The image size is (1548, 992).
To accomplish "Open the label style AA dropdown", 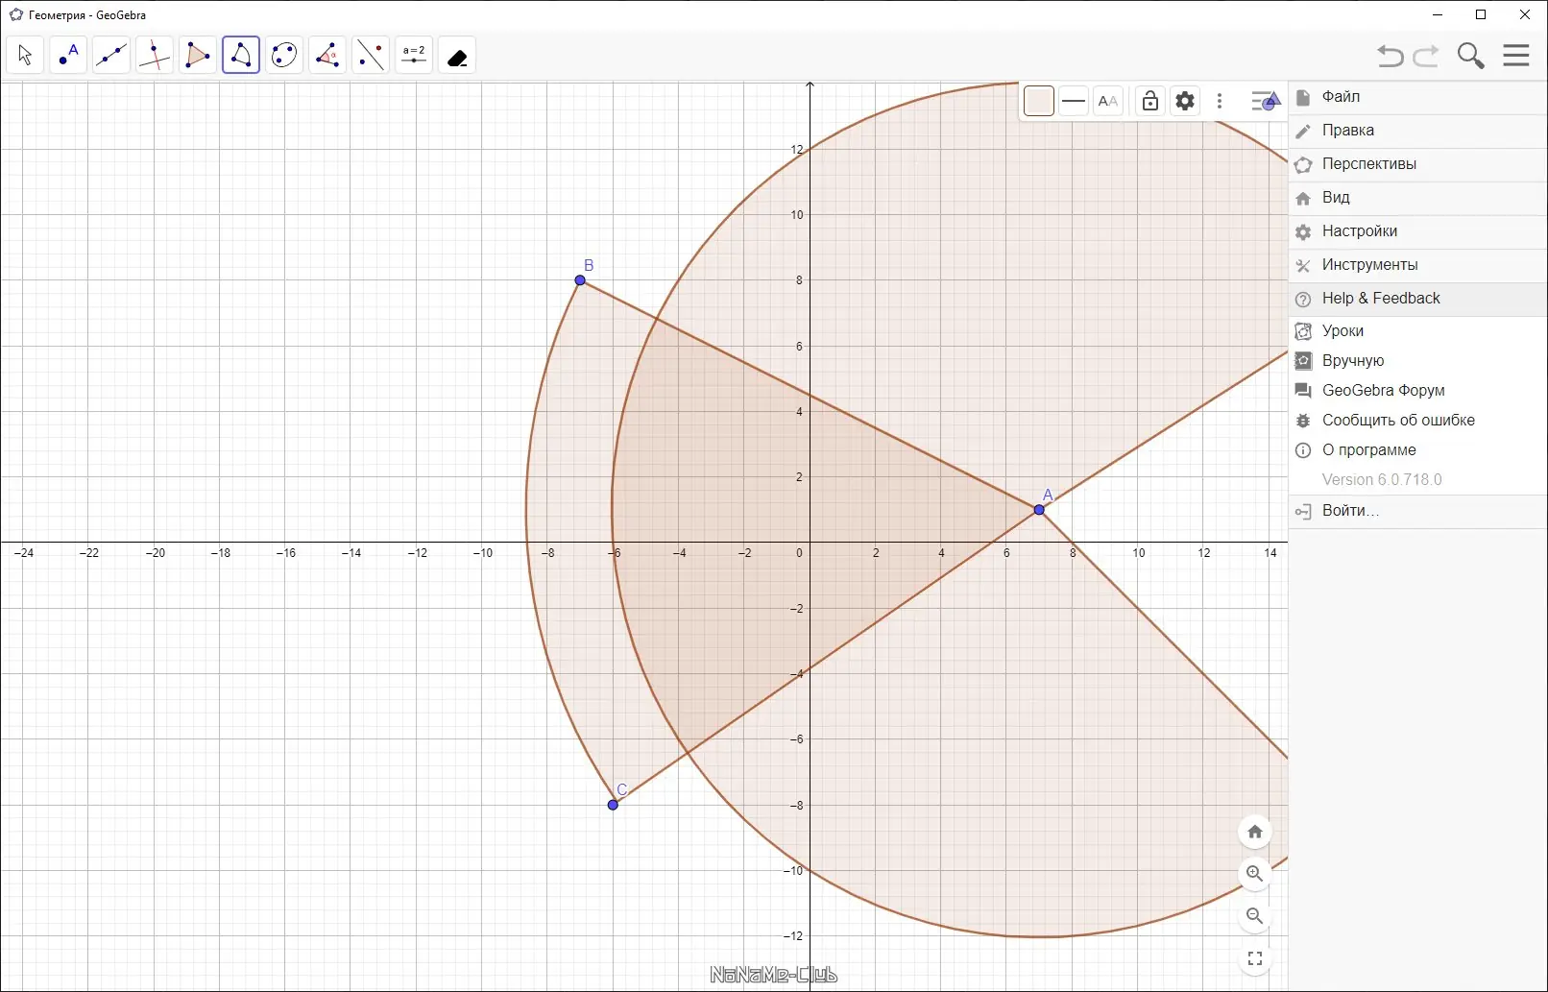I will (1108, 101).
